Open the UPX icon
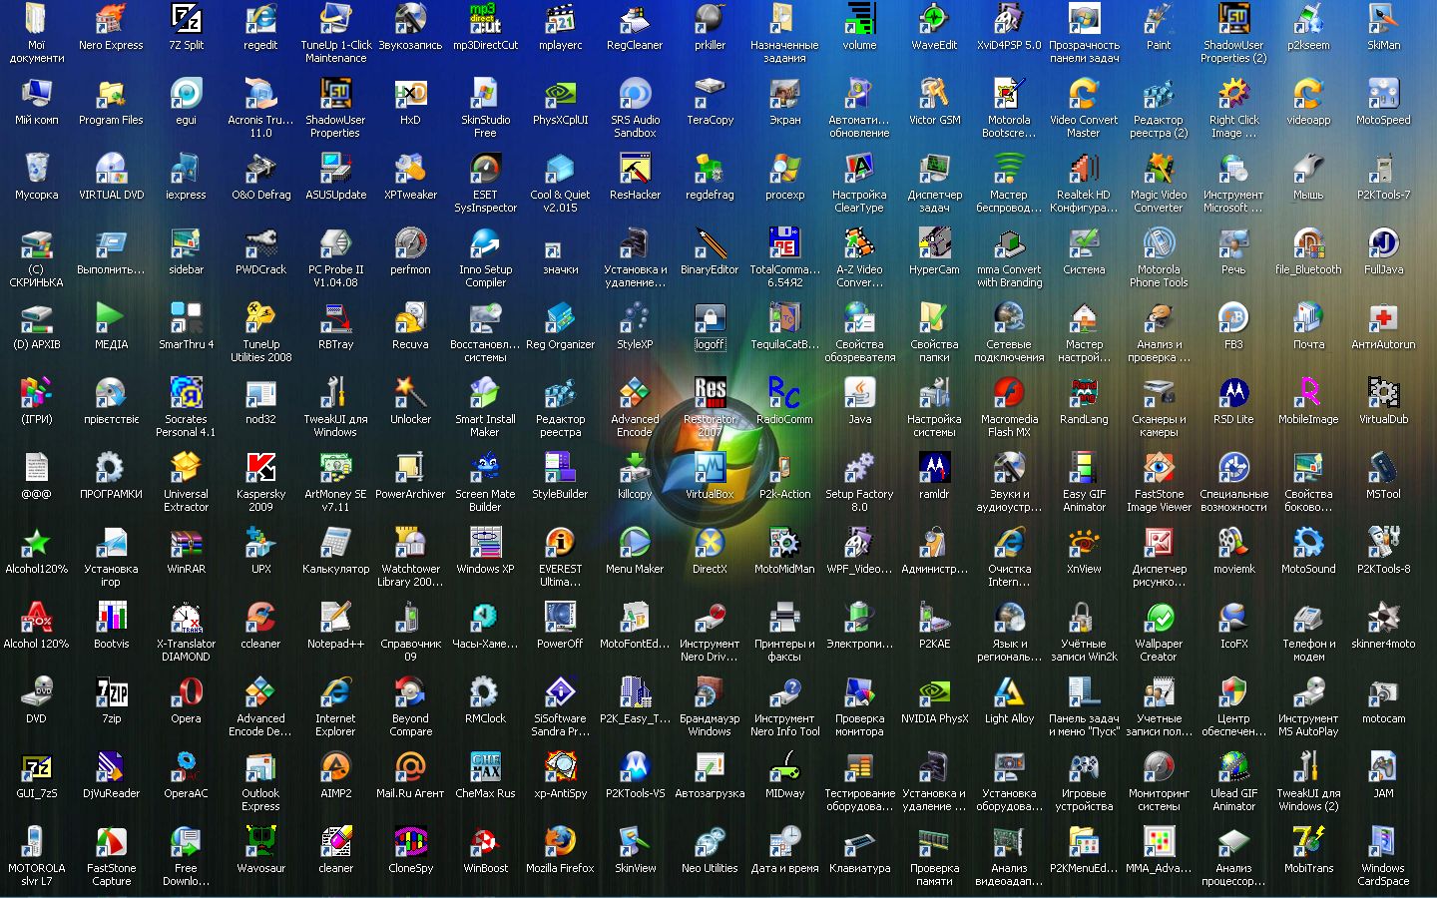 (260, 542)
